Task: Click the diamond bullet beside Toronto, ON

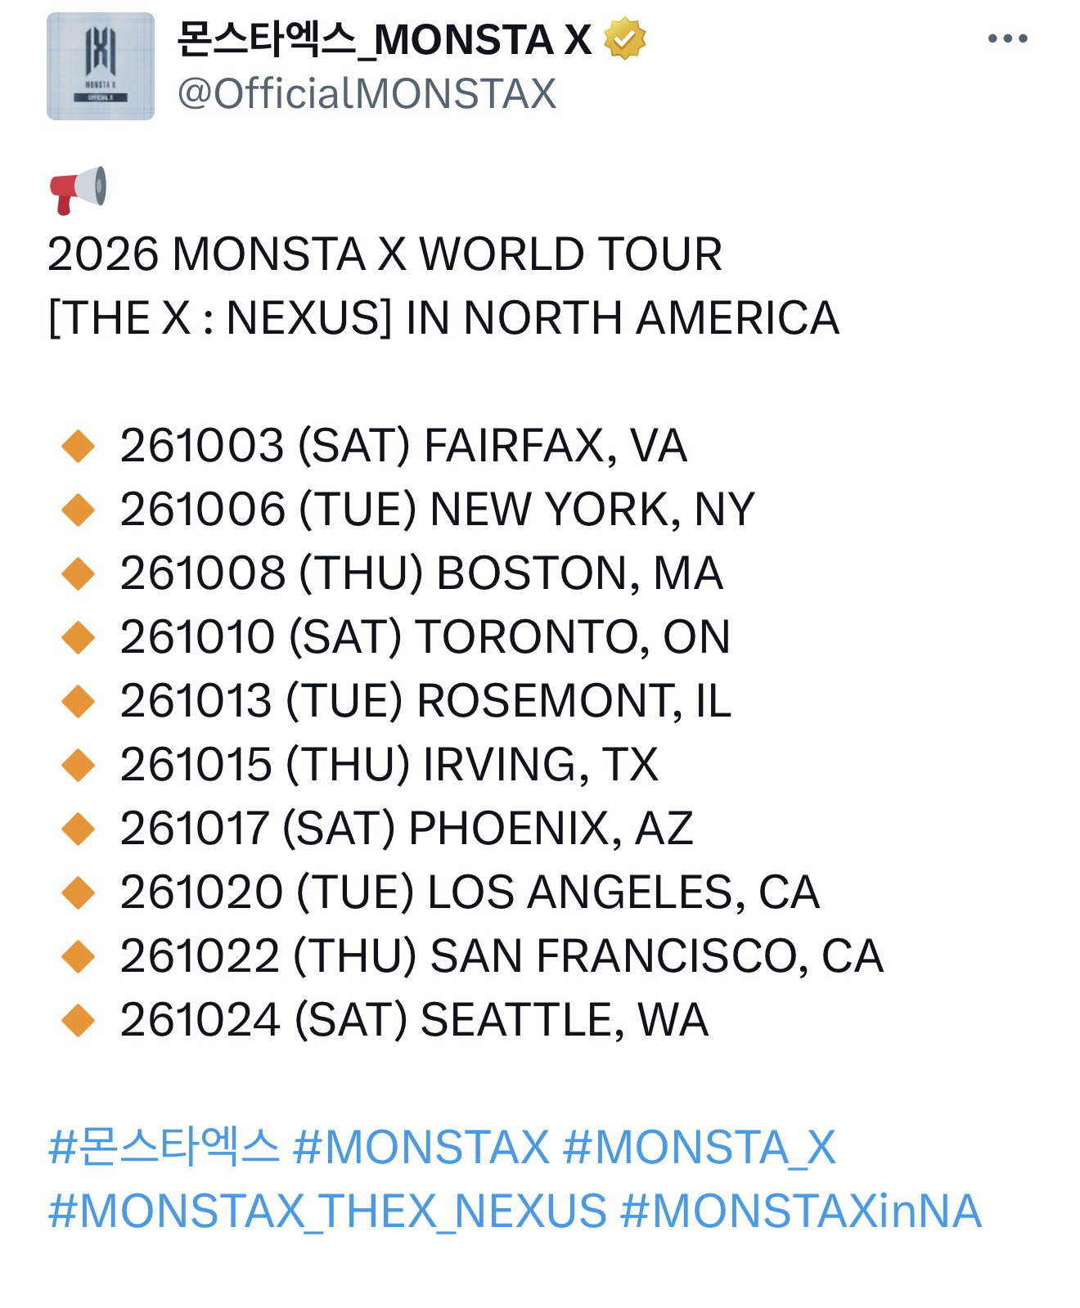Action: pos(79,637)
